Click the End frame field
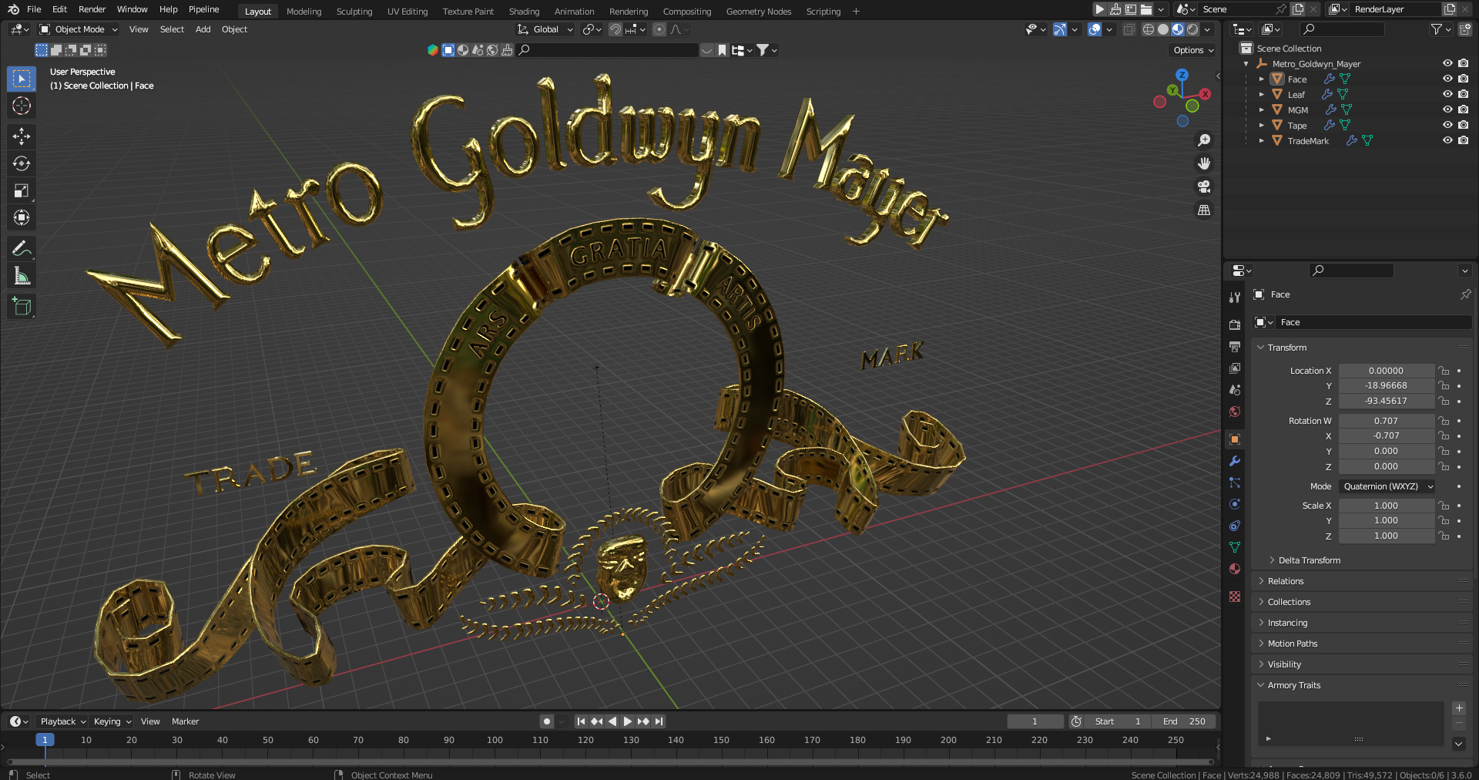 pos(1184,721)
